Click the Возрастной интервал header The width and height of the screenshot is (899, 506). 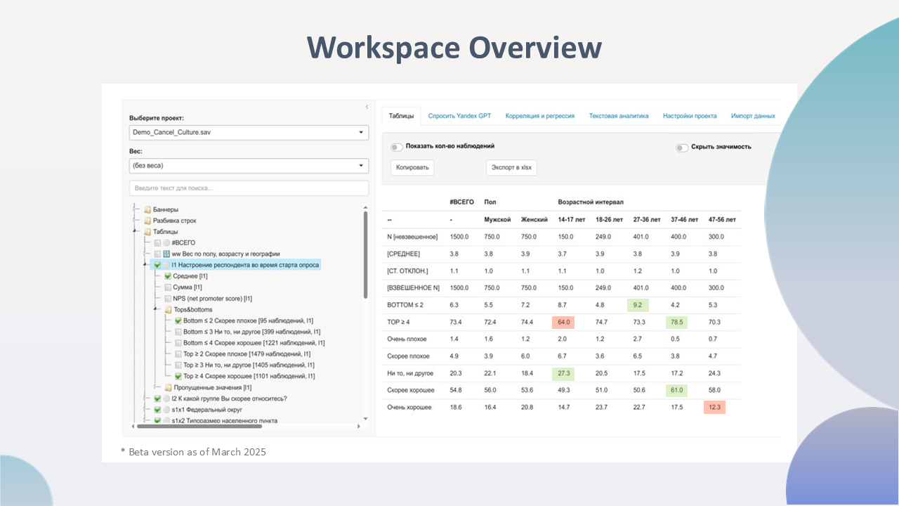591,202
